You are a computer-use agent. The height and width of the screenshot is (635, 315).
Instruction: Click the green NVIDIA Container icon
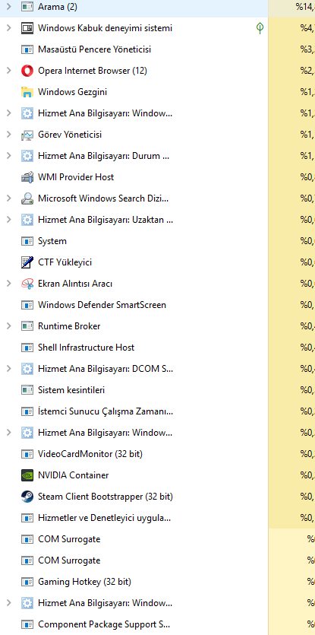pos(27,475)
